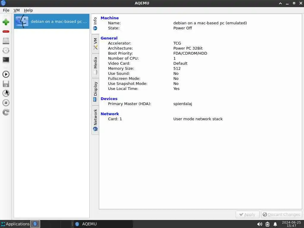Click the 'Network' section heading
The image size is (304, 228).
pos(110,114)
